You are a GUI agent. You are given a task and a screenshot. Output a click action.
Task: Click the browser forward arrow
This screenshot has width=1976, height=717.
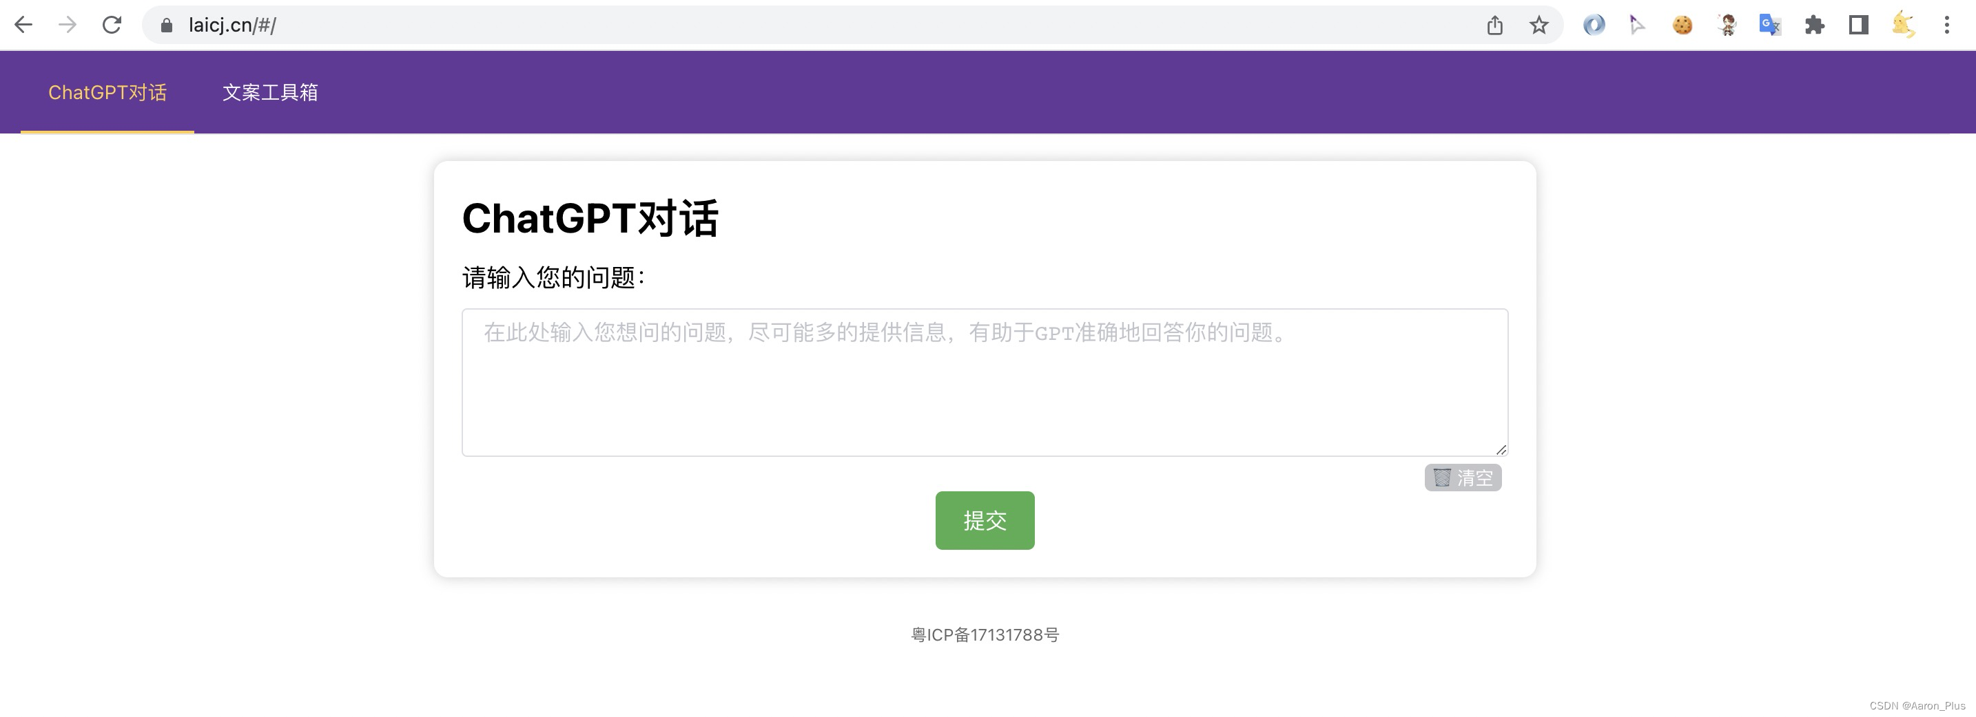pyautogui.click(x=68, y=25)
